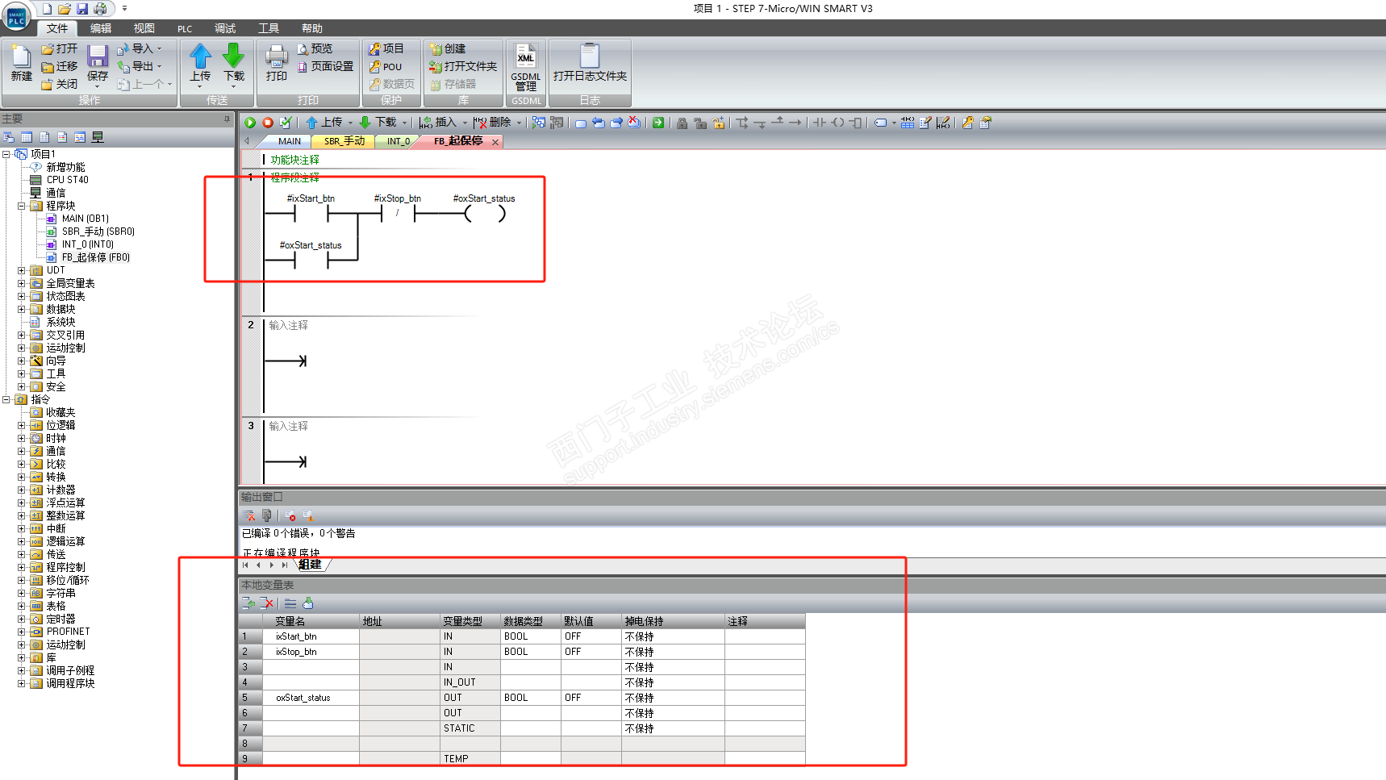Expand the UDT tree node
The height and width of the screenshot is (780, 1386).
coord(22,270)
